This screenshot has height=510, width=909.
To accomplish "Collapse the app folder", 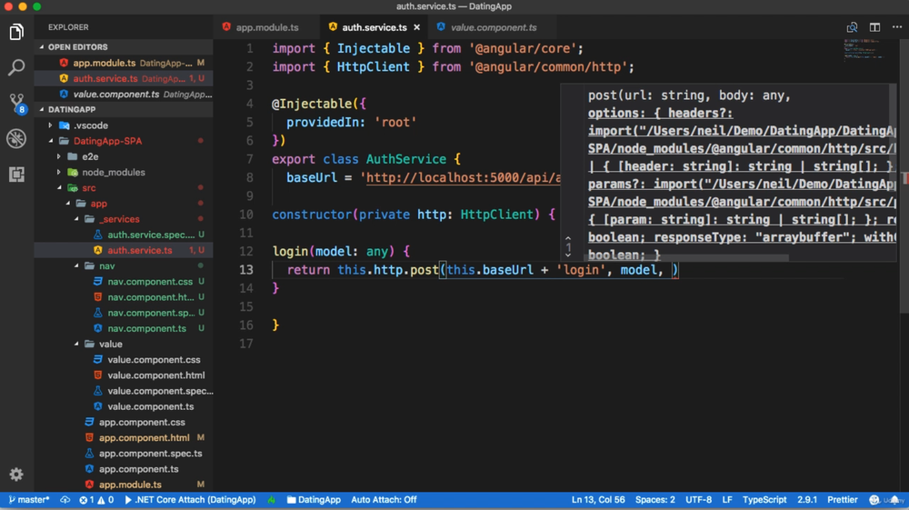I will point(68,204).
